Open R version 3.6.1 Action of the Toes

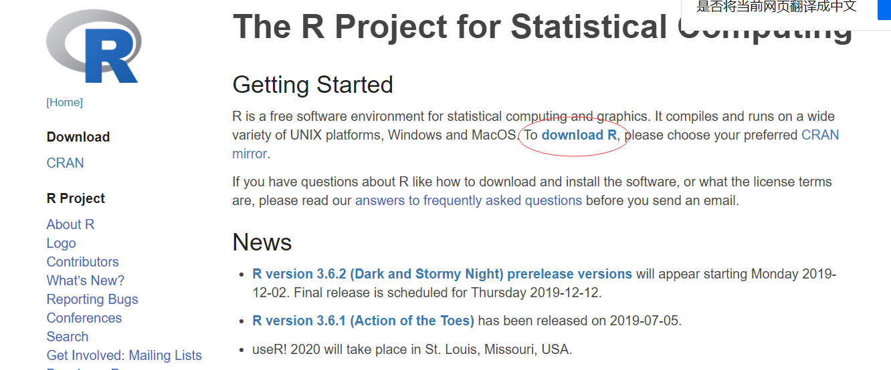click(363, 321)
